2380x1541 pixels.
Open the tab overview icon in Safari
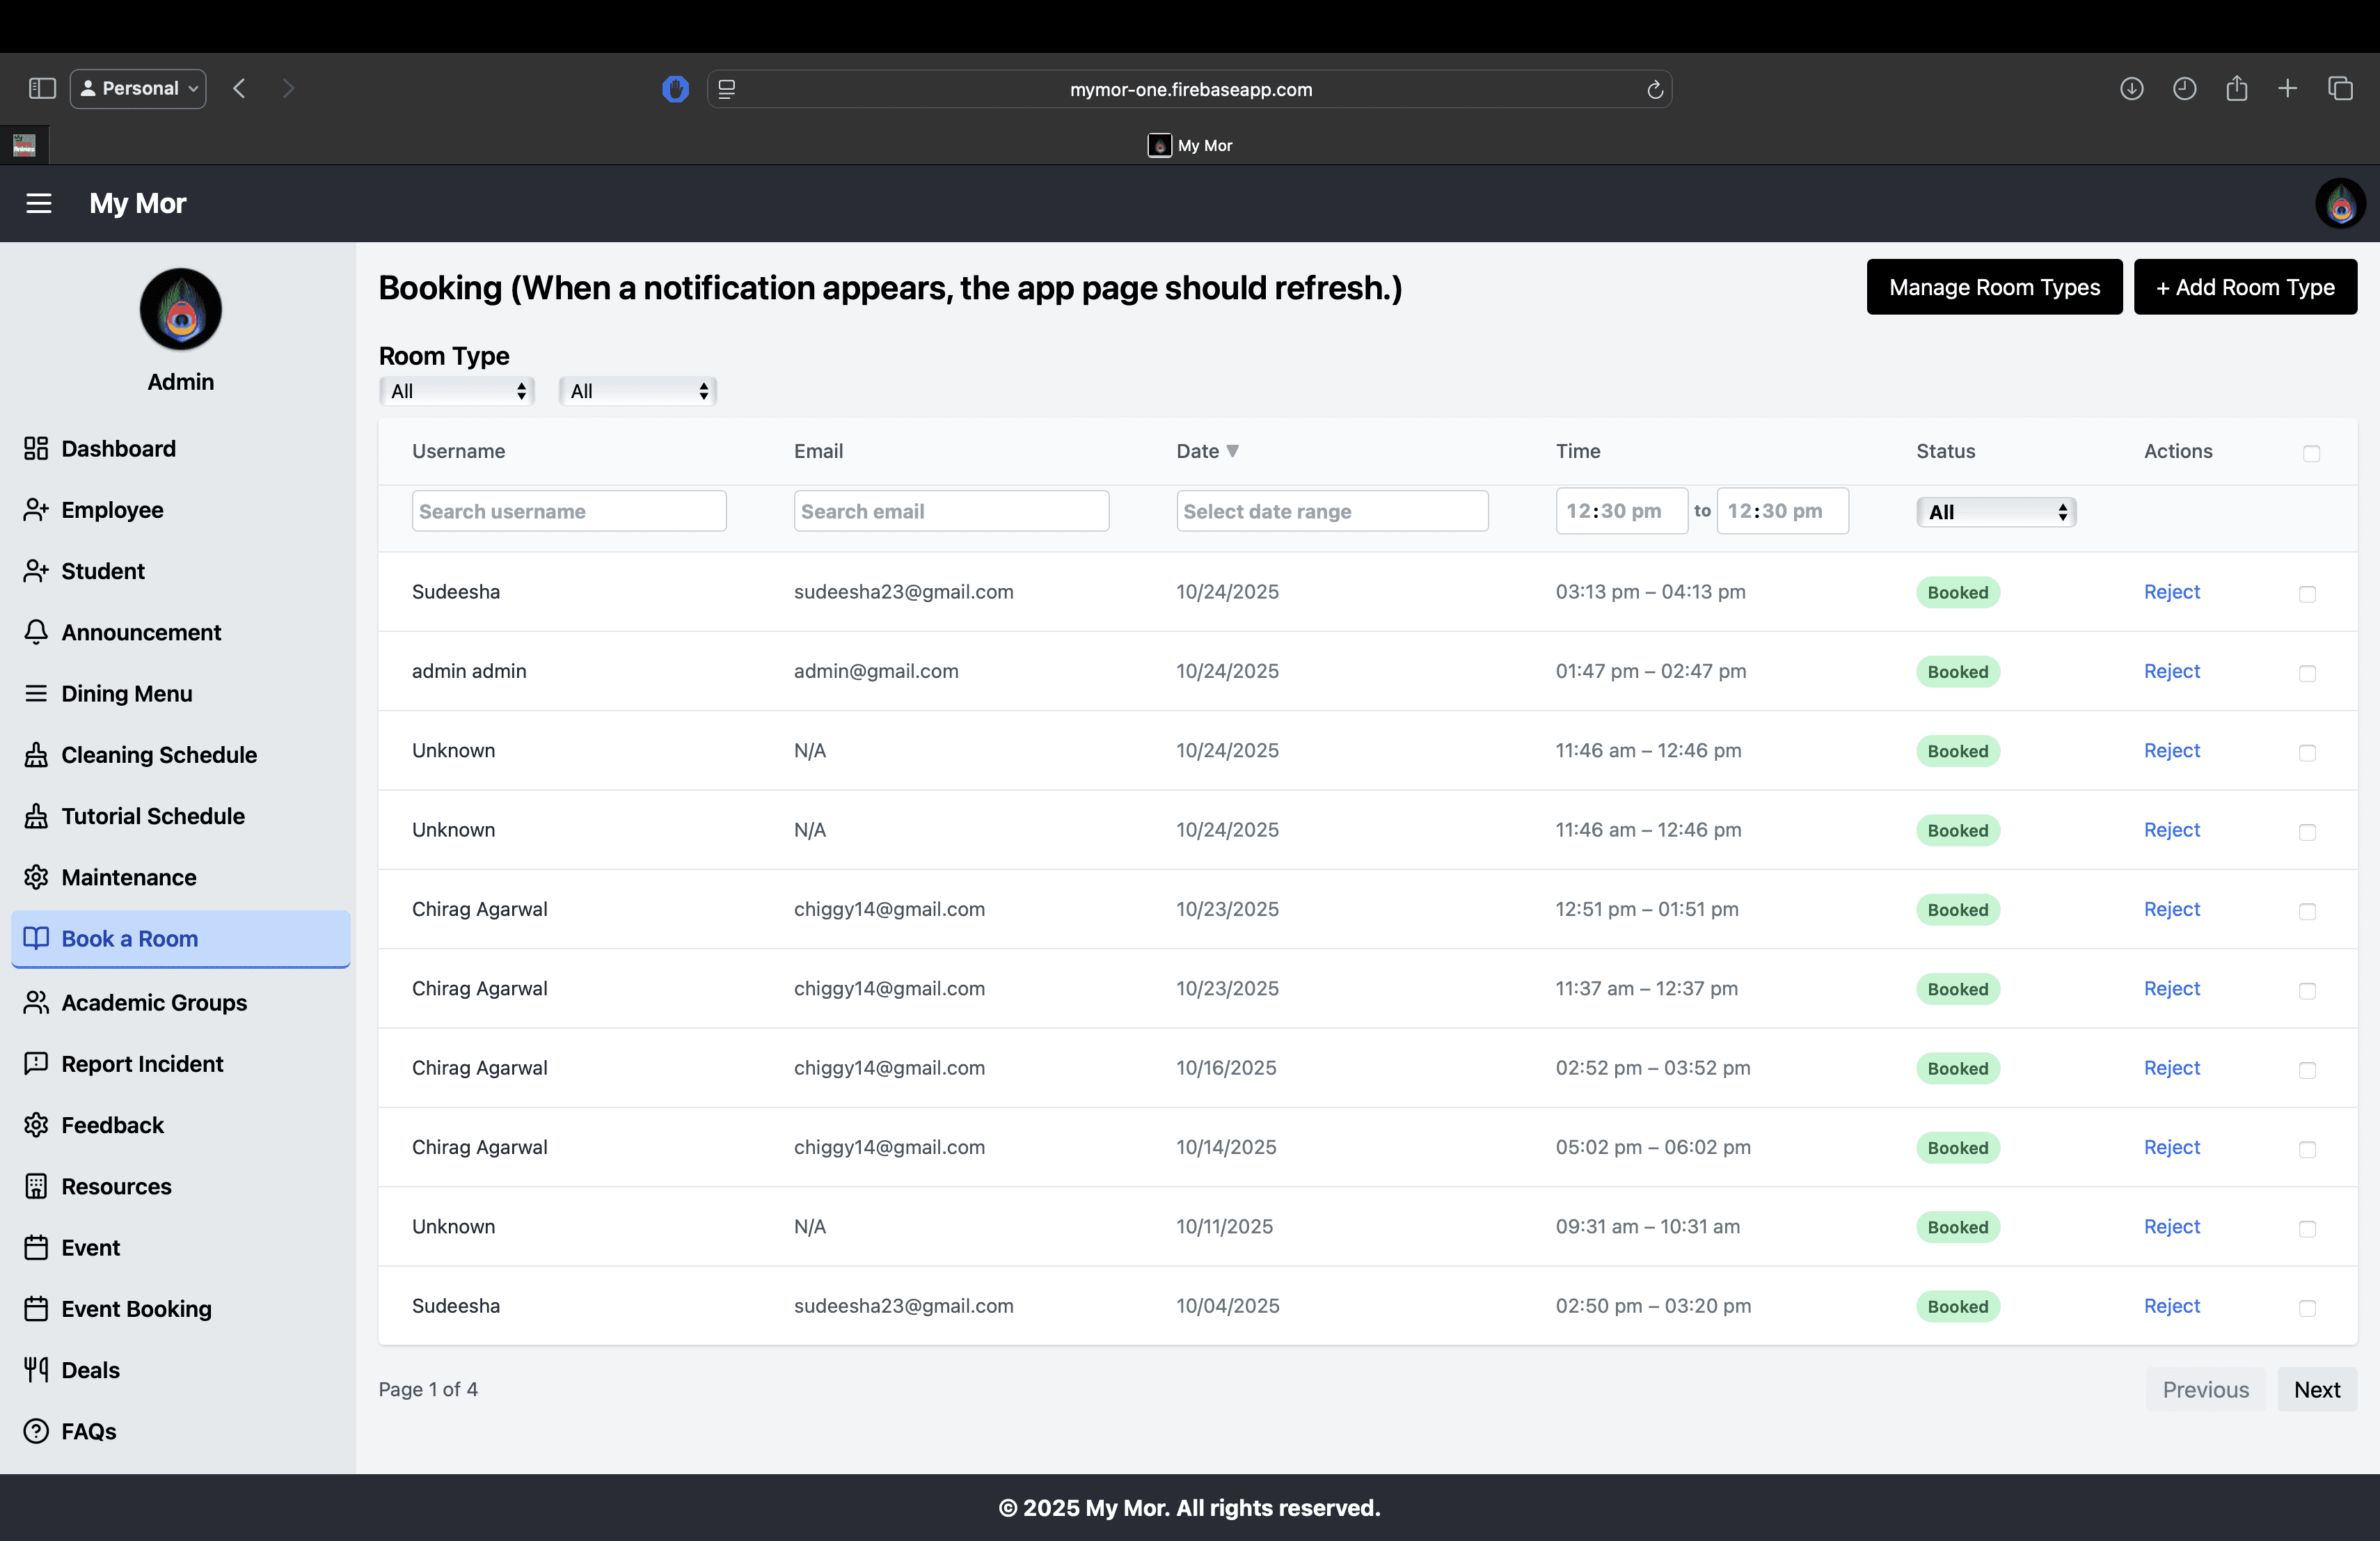2340,88
